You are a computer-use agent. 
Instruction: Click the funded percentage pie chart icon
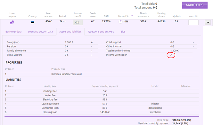click(120, 21)
